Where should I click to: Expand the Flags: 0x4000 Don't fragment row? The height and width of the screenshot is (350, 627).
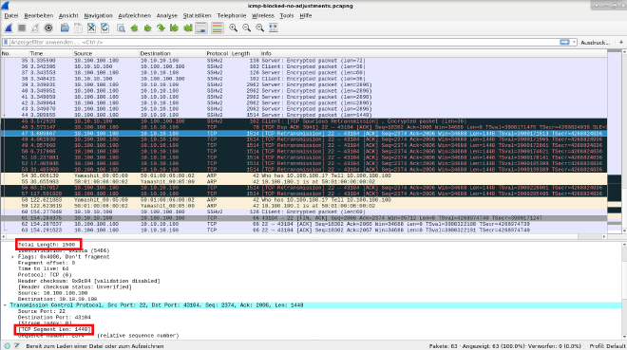point(12,257)
